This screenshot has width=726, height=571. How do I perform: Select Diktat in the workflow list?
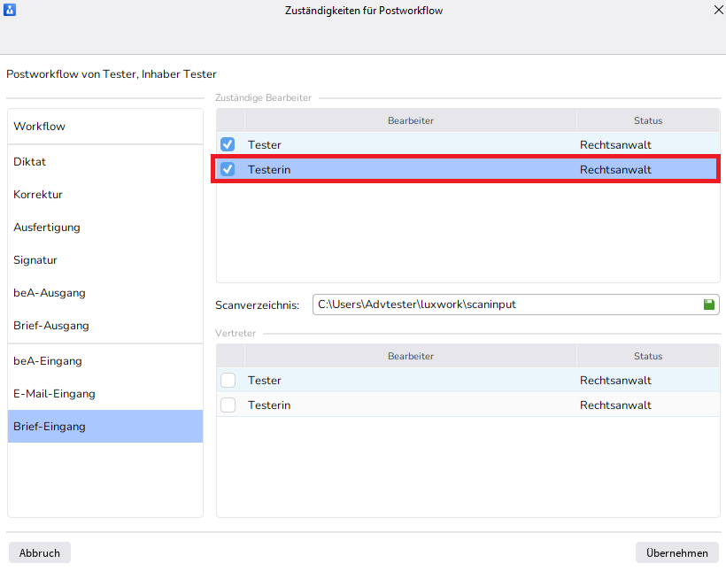[30, 162]
